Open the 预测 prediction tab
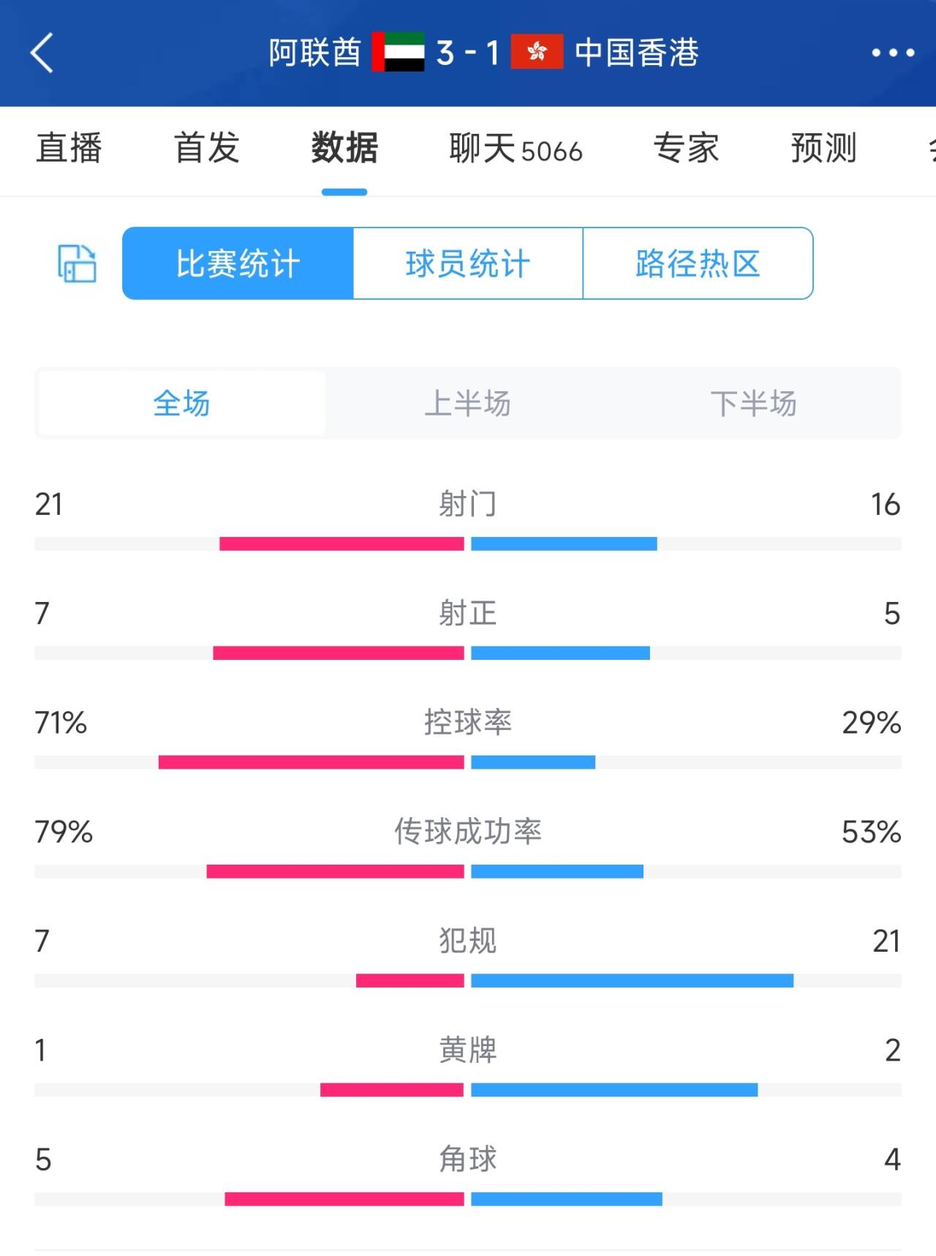Screen dimensions: 936x1256 (823, 148)
